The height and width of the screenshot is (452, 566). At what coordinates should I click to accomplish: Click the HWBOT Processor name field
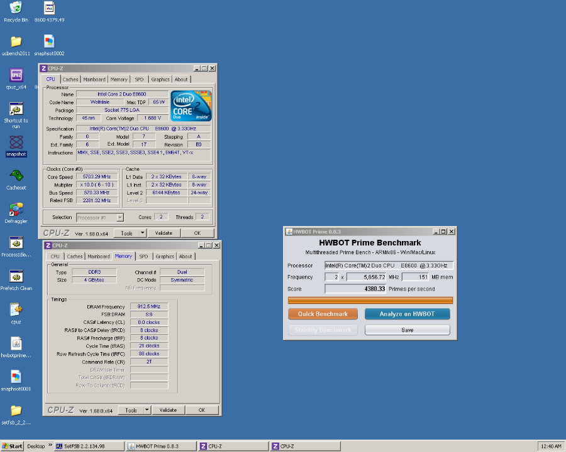pos(389,266)
